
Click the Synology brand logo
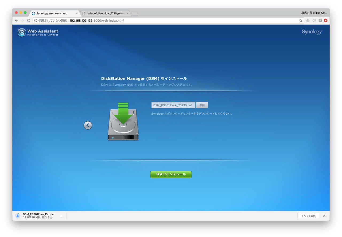click(312, 32)
